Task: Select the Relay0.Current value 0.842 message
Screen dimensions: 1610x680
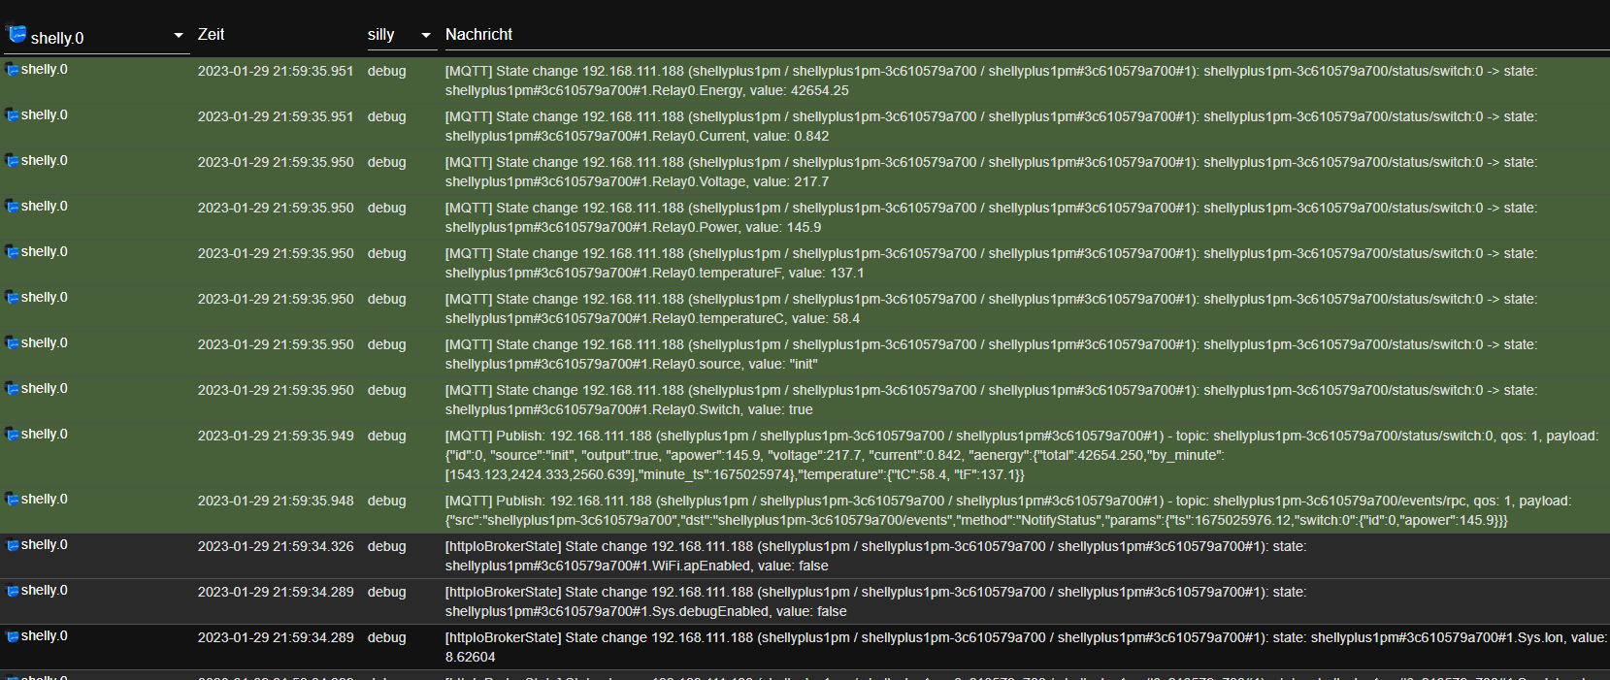Action: point(991,126)
